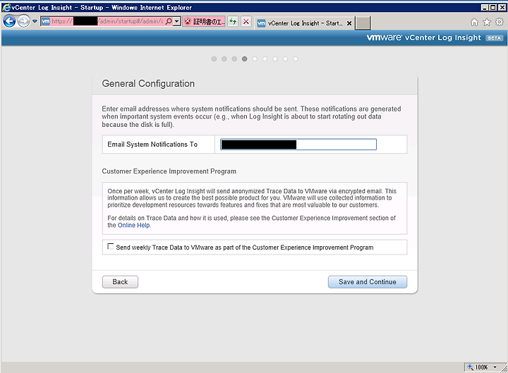Click the search magnifier in address bar
This screenshot has height=373, width=508.
pos(169,21)
